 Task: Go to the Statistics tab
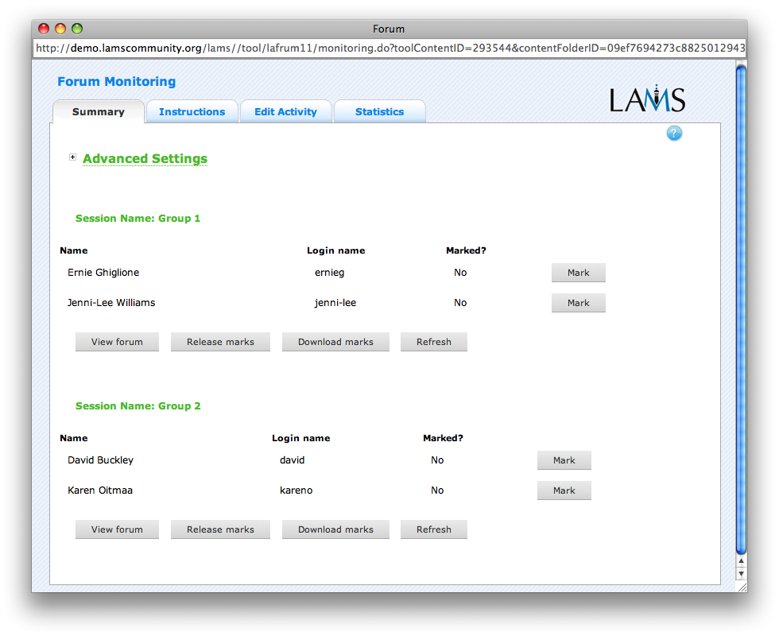pos(379,112)
